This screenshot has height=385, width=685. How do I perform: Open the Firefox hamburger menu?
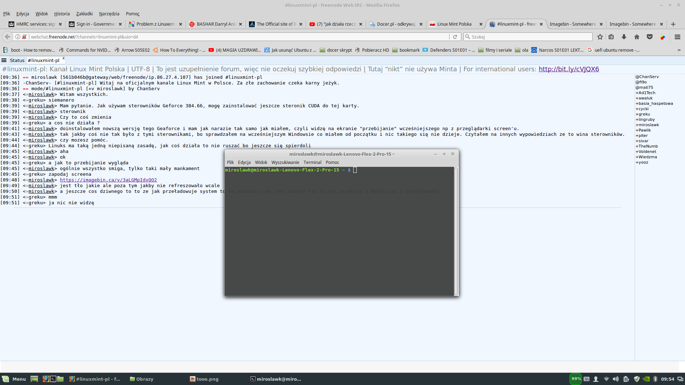(678, 37)
